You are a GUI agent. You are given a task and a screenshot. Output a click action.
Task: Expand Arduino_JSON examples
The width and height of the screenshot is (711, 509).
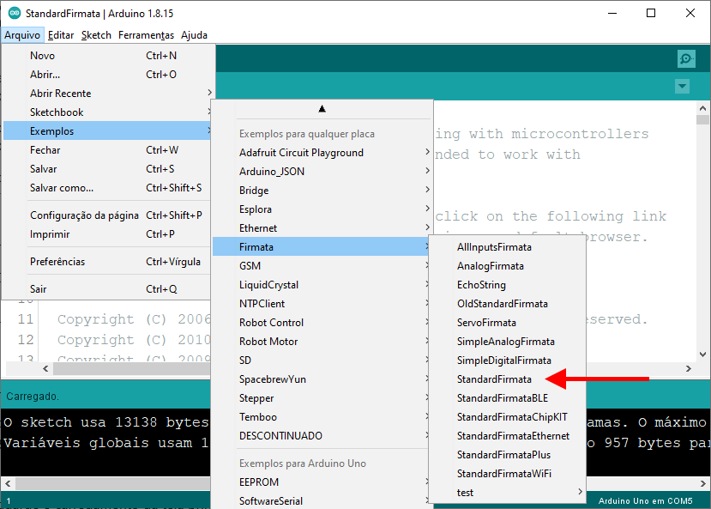point(322,172)
